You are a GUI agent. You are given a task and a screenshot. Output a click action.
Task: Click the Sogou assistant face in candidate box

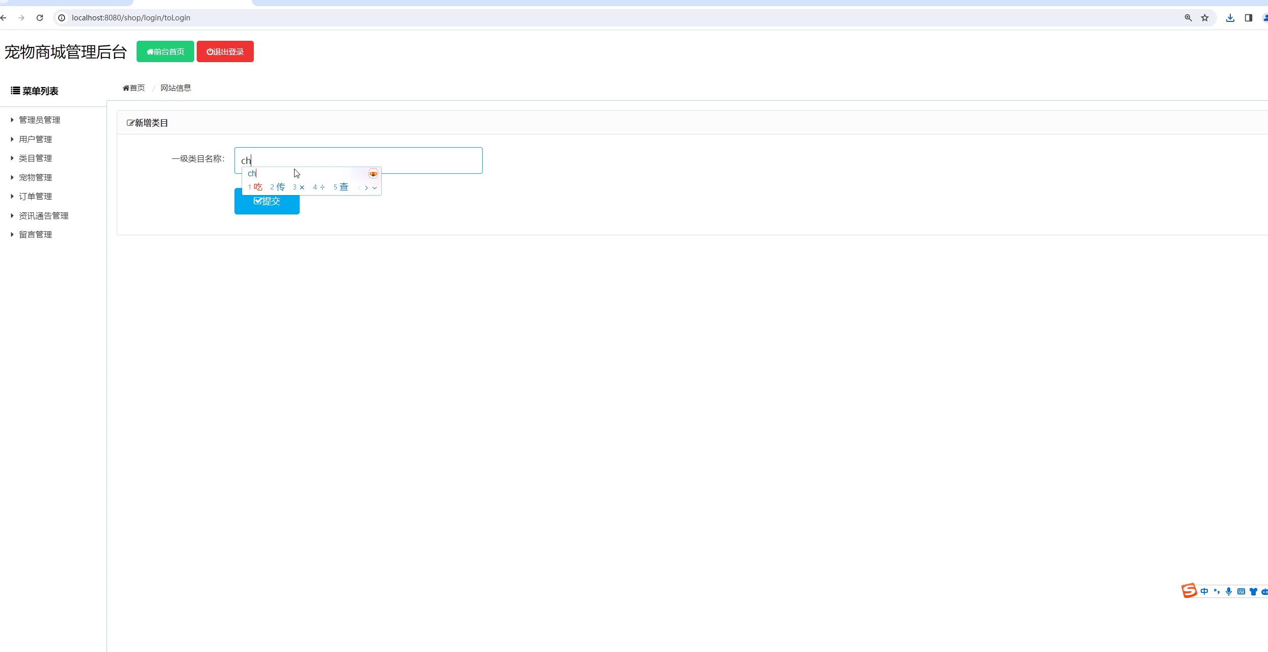click(x=373, y=174)
